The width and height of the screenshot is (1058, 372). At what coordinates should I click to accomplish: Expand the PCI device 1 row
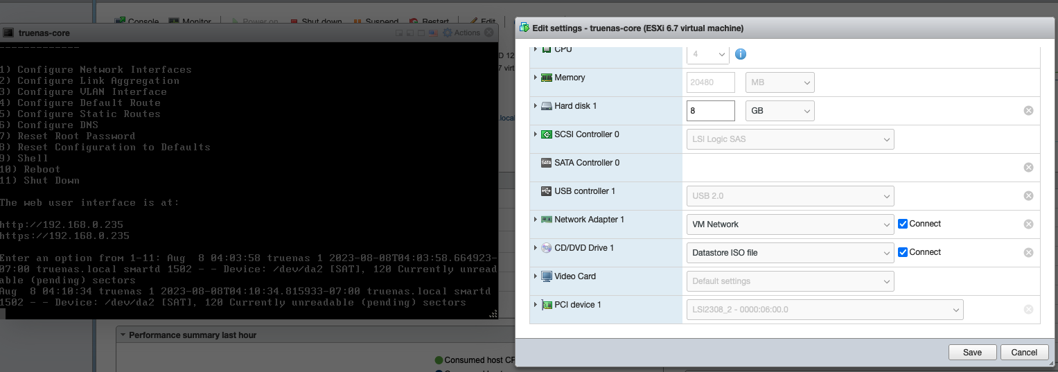[536, 305]
